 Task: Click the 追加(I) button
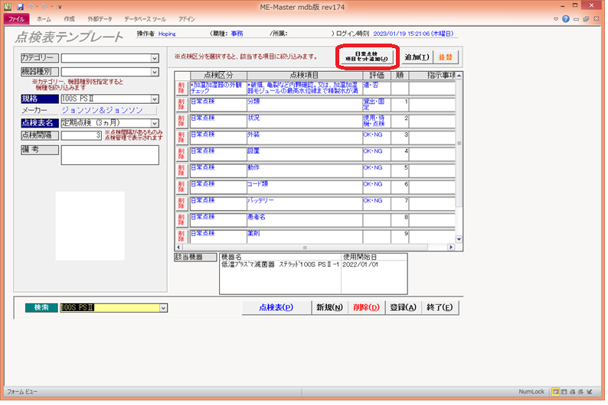(x=417, y=57)
